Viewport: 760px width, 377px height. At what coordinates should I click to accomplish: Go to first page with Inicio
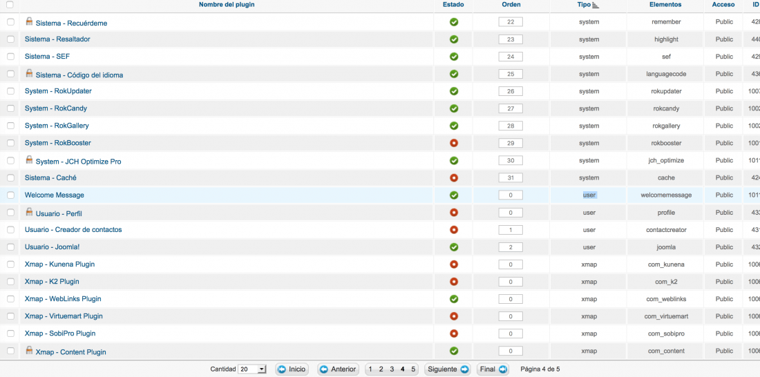coord(292,369)
